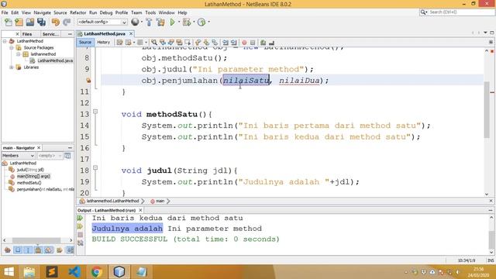Click the Windows Start button
The width and height of the screenshot is (496, 279).
[9, 272]
